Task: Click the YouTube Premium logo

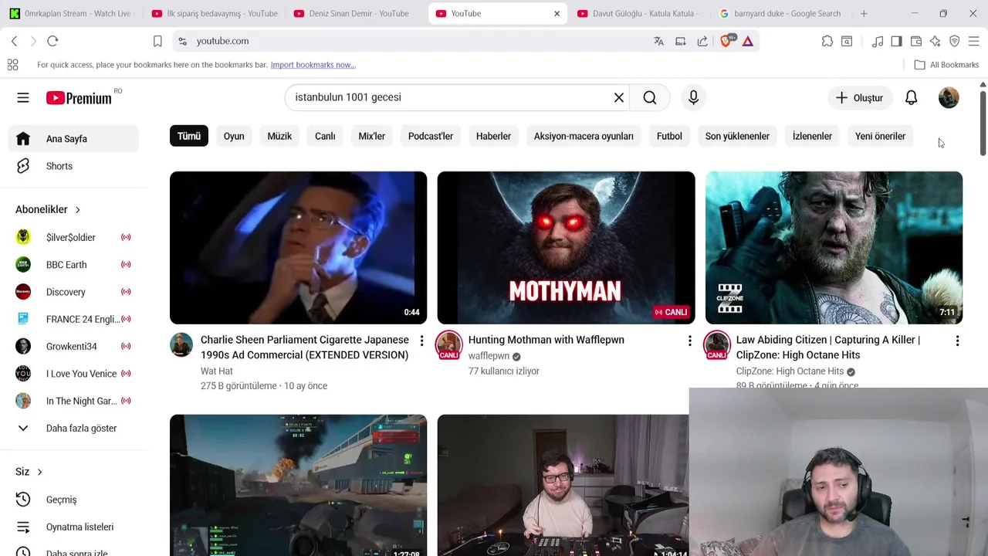Action: pos(79,98)
